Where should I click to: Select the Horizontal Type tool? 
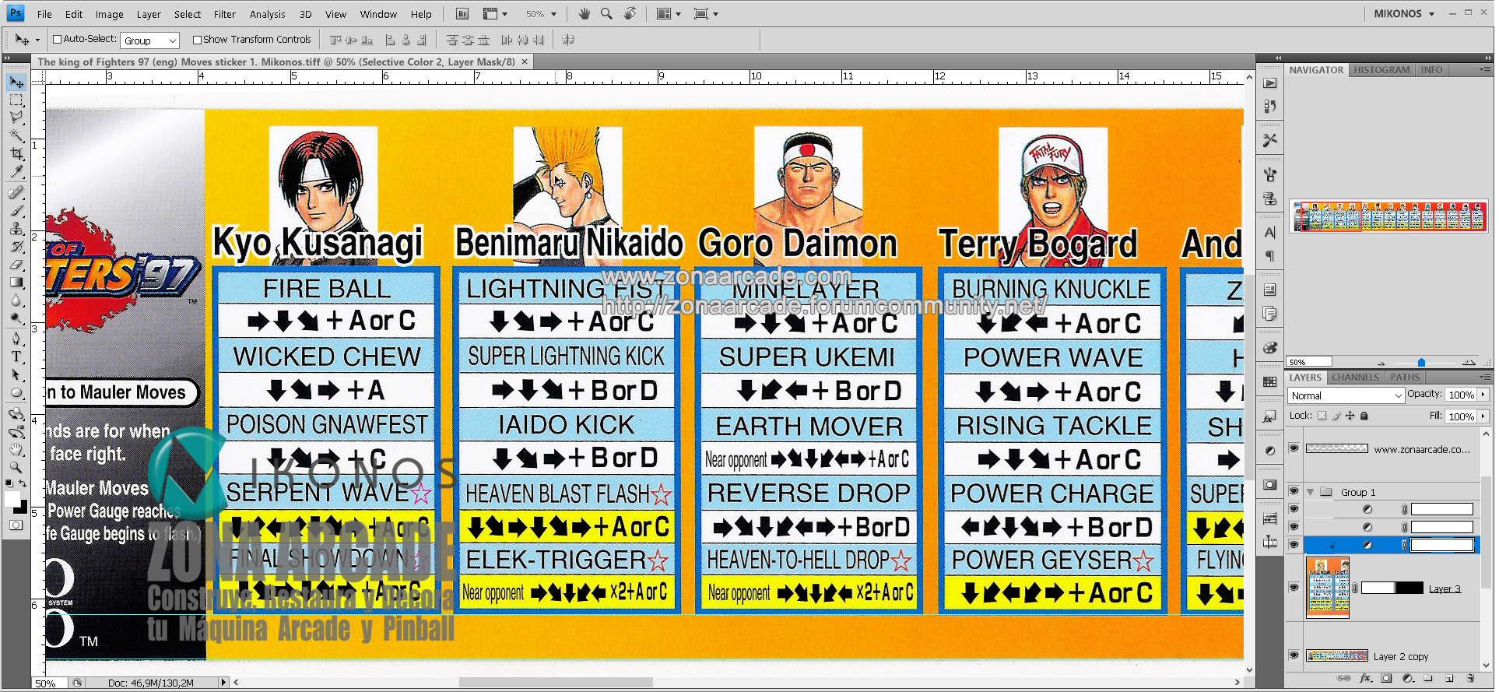tap(16, 357)
